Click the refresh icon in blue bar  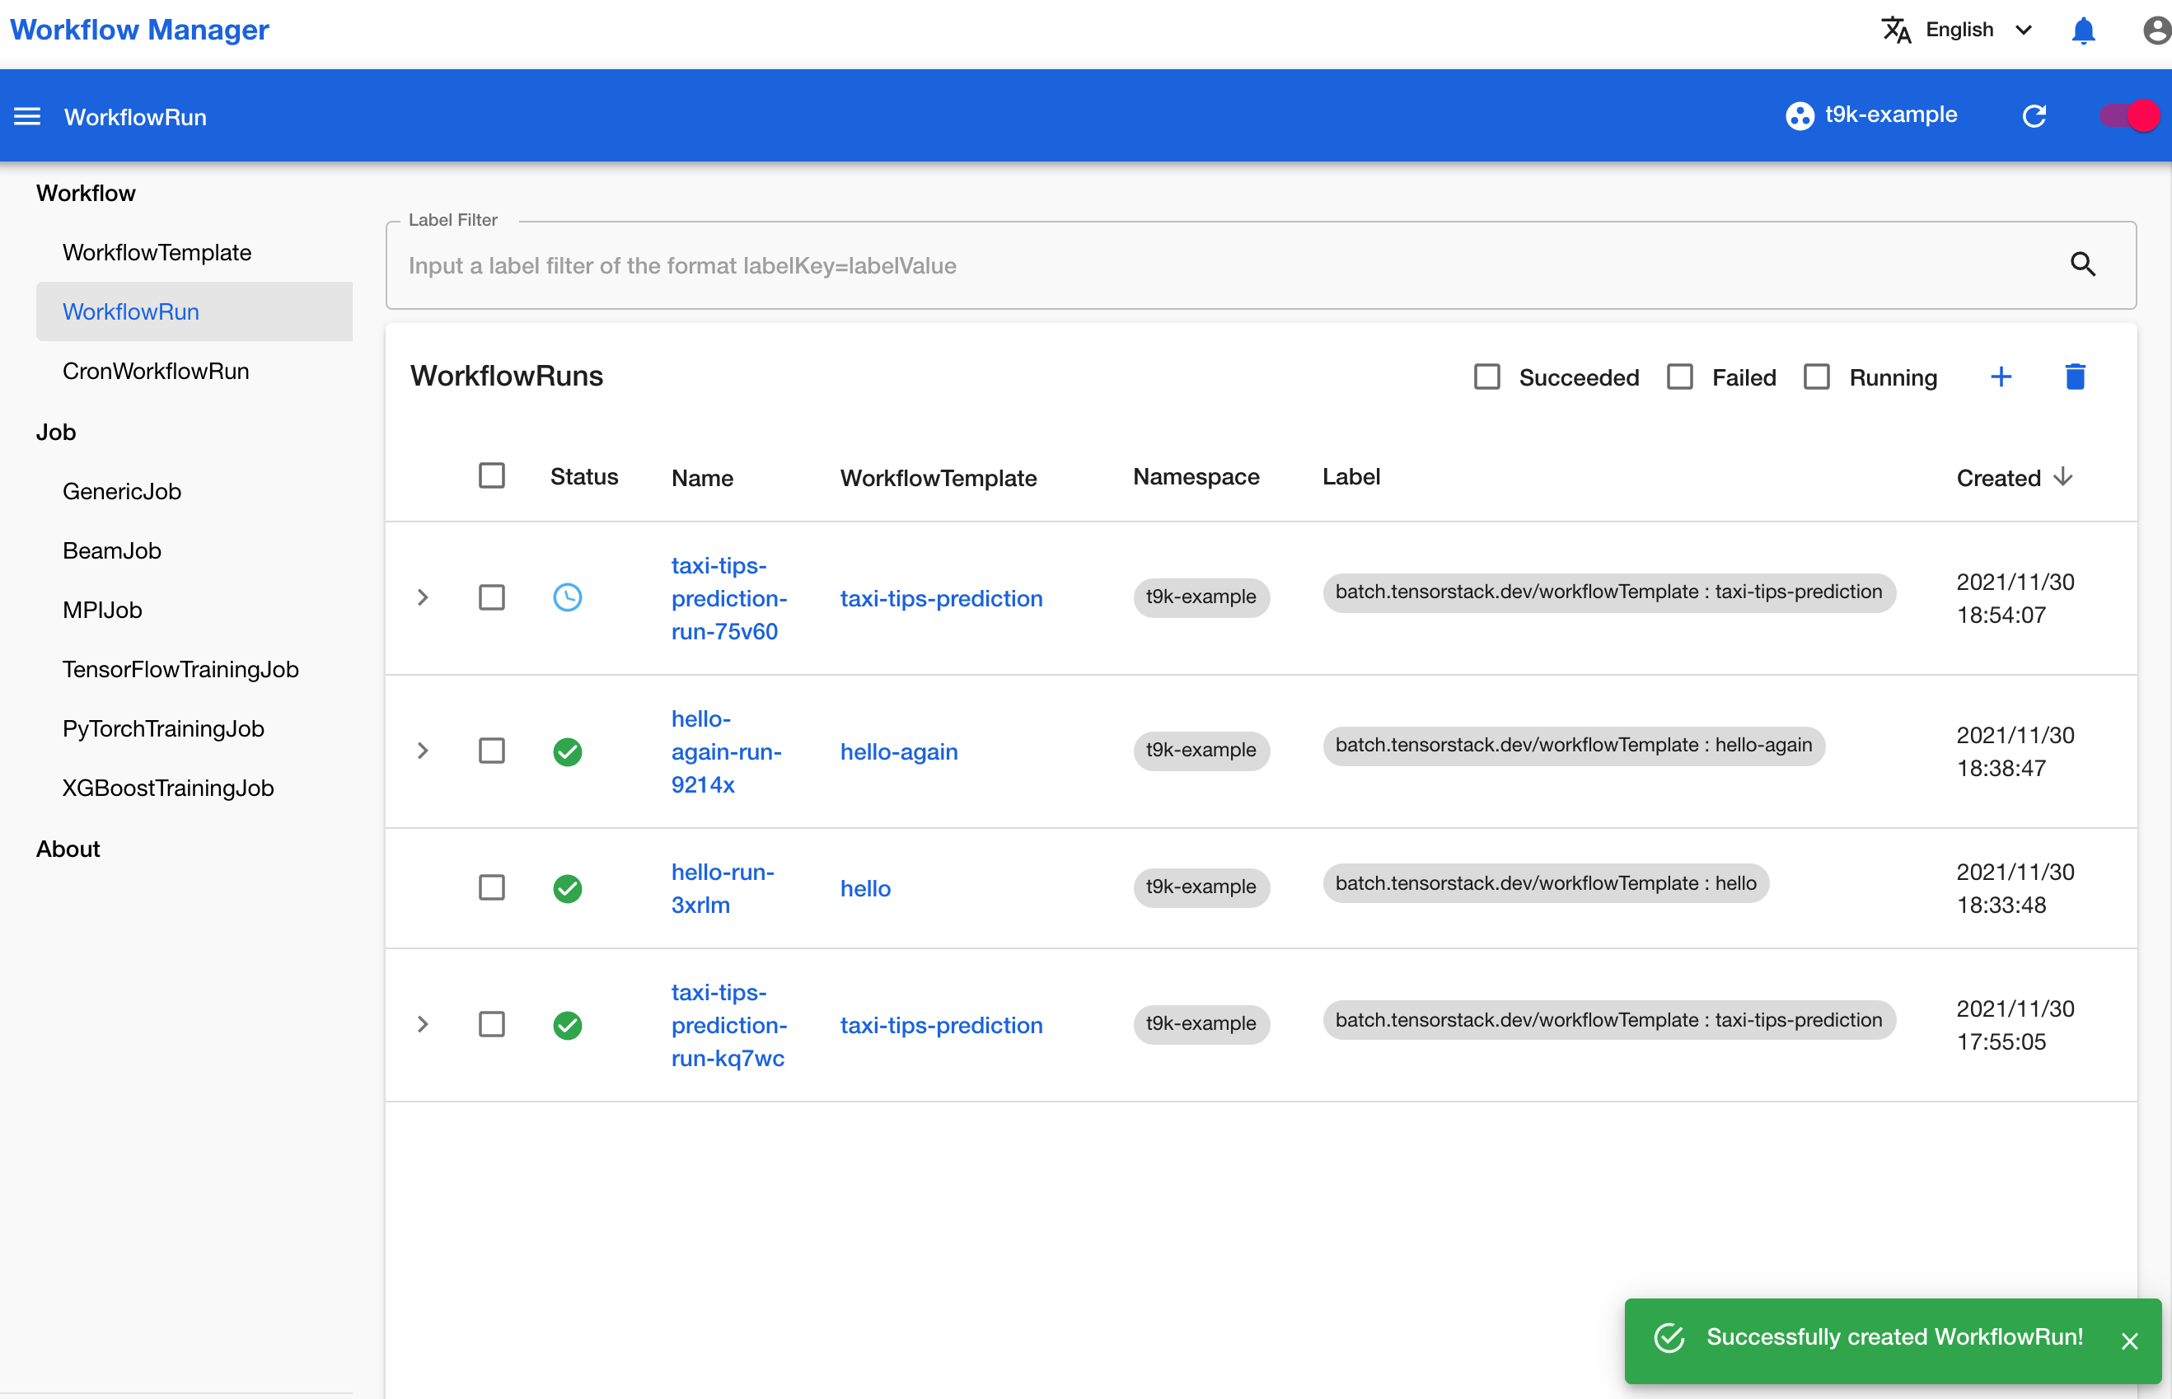[x=2034, y=116]
